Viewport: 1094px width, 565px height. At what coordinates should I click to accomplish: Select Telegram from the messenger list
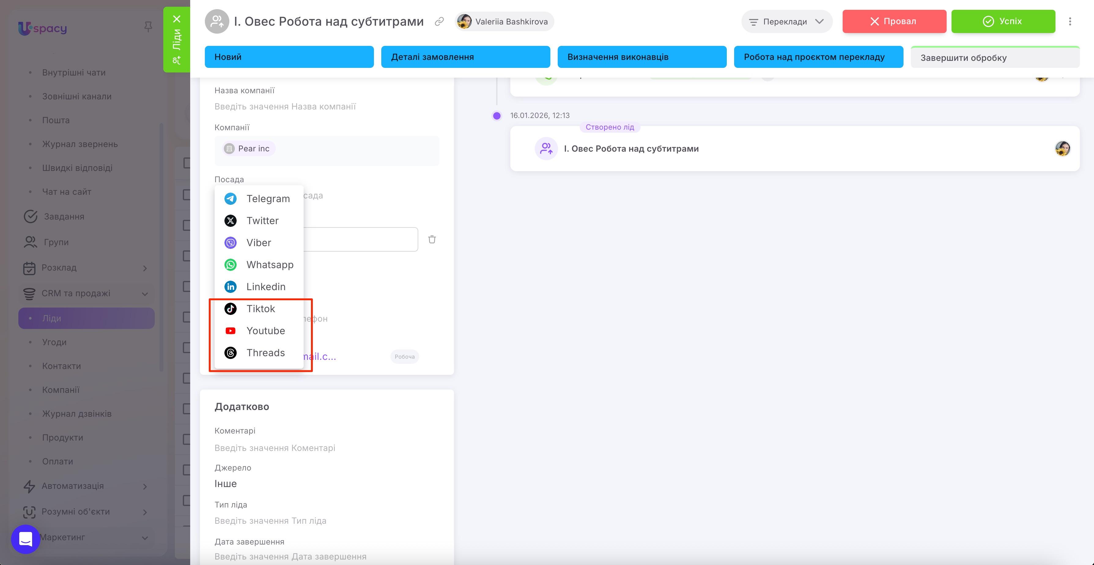click(x=259, y=198)
